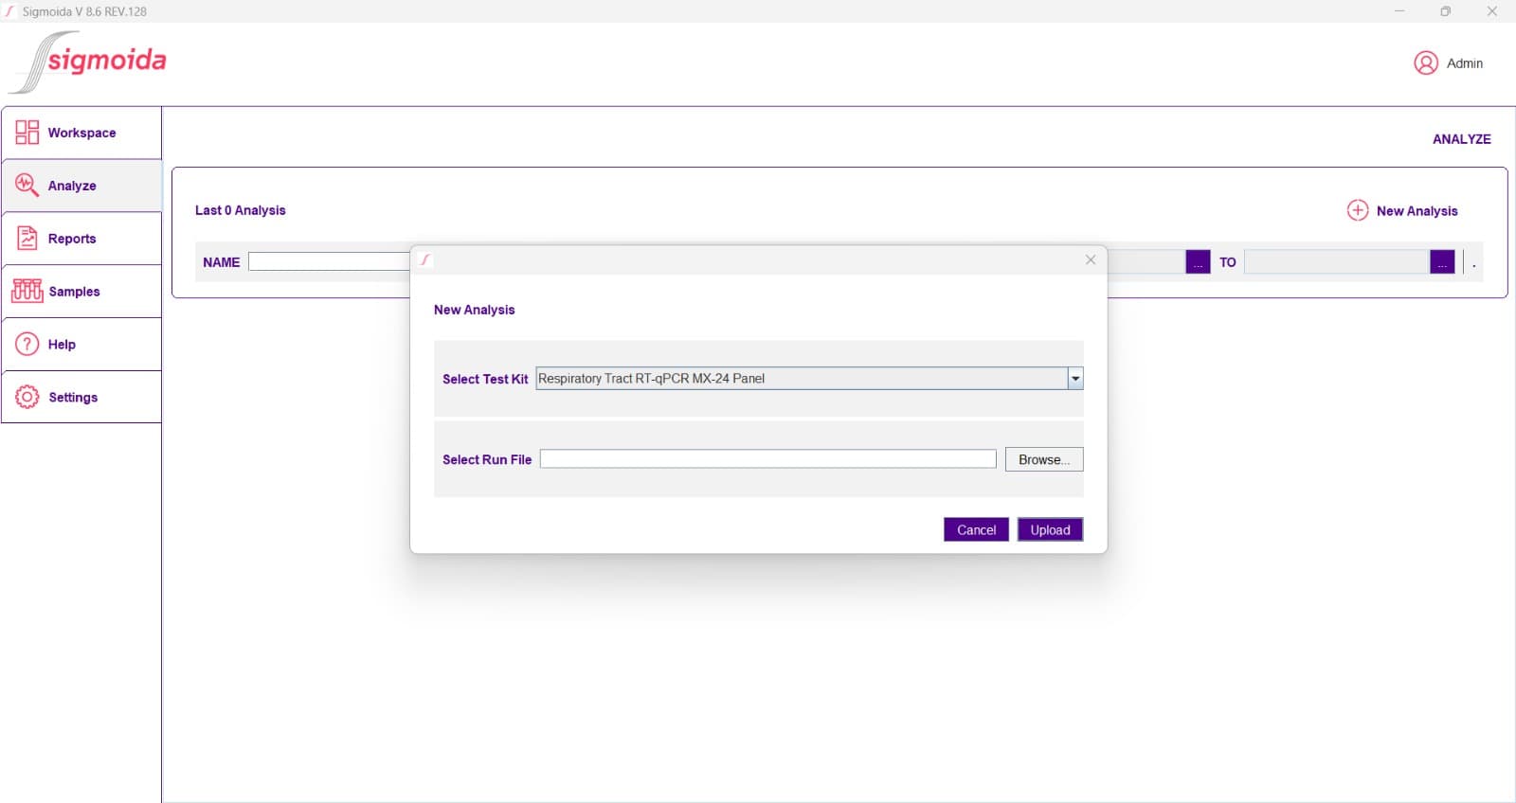
Task: Click the Help question mark icon
Action: (x=27, y=344)
